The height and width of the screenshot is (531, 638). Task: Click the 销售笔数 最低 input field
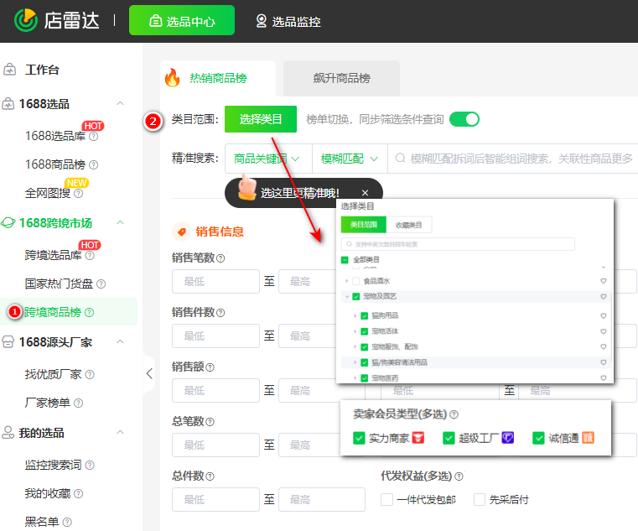[215, 281]
